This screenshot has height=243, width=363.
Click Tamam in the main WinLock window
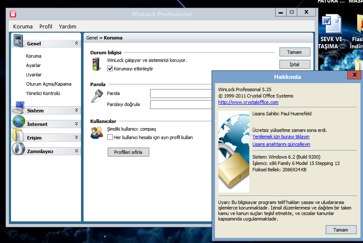[x=295, y=52]
